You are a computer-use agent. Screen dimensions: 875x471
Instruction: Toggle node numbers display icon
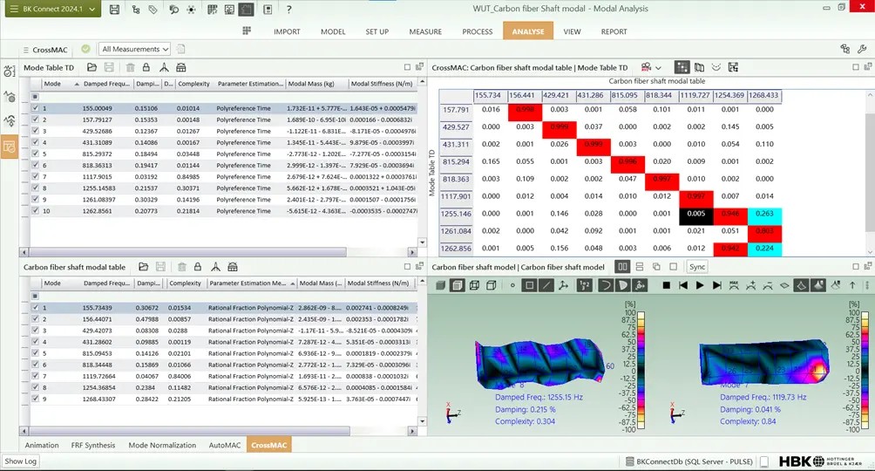pyautogui.click(x=584, y=285)
